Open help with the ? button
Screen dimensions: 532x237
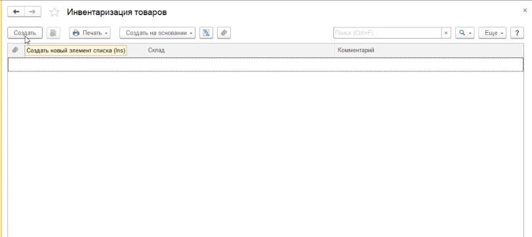[x=517, y=33]
